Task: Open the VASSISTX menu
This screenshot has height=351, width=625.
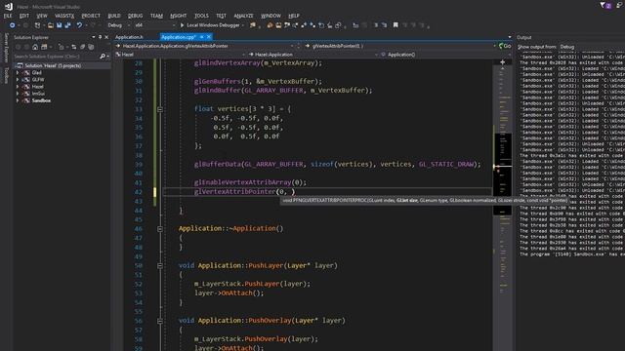Action: (x=64, y=16)
